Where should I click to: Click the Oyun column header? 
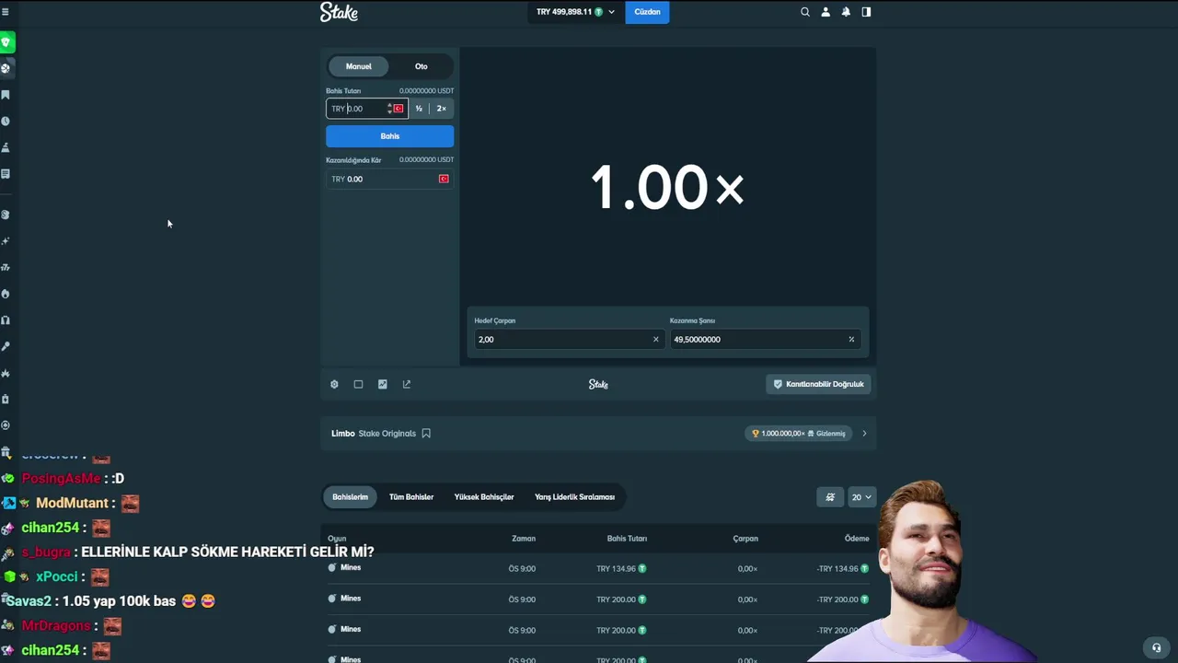pos(337,538)
